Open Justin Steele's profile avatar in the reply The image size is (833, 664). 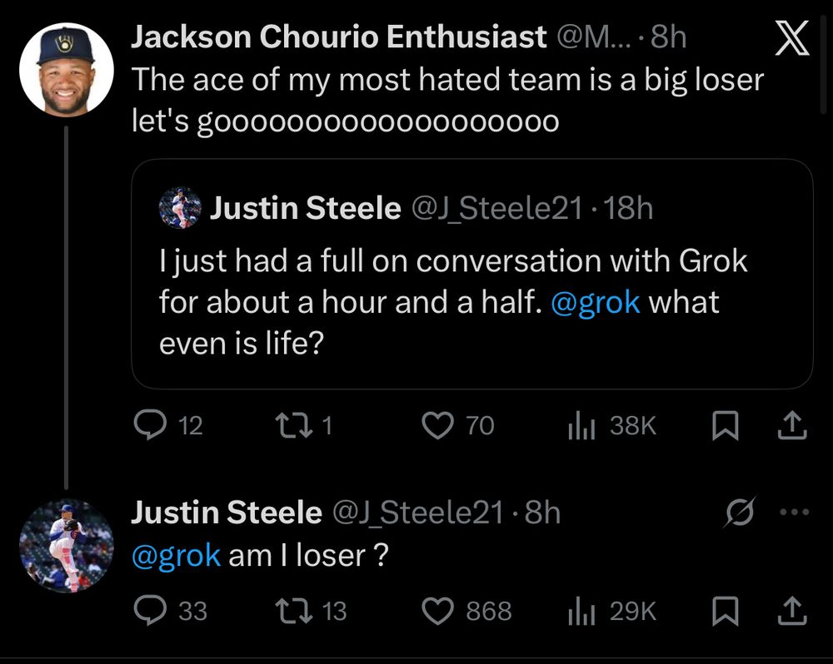66,545
